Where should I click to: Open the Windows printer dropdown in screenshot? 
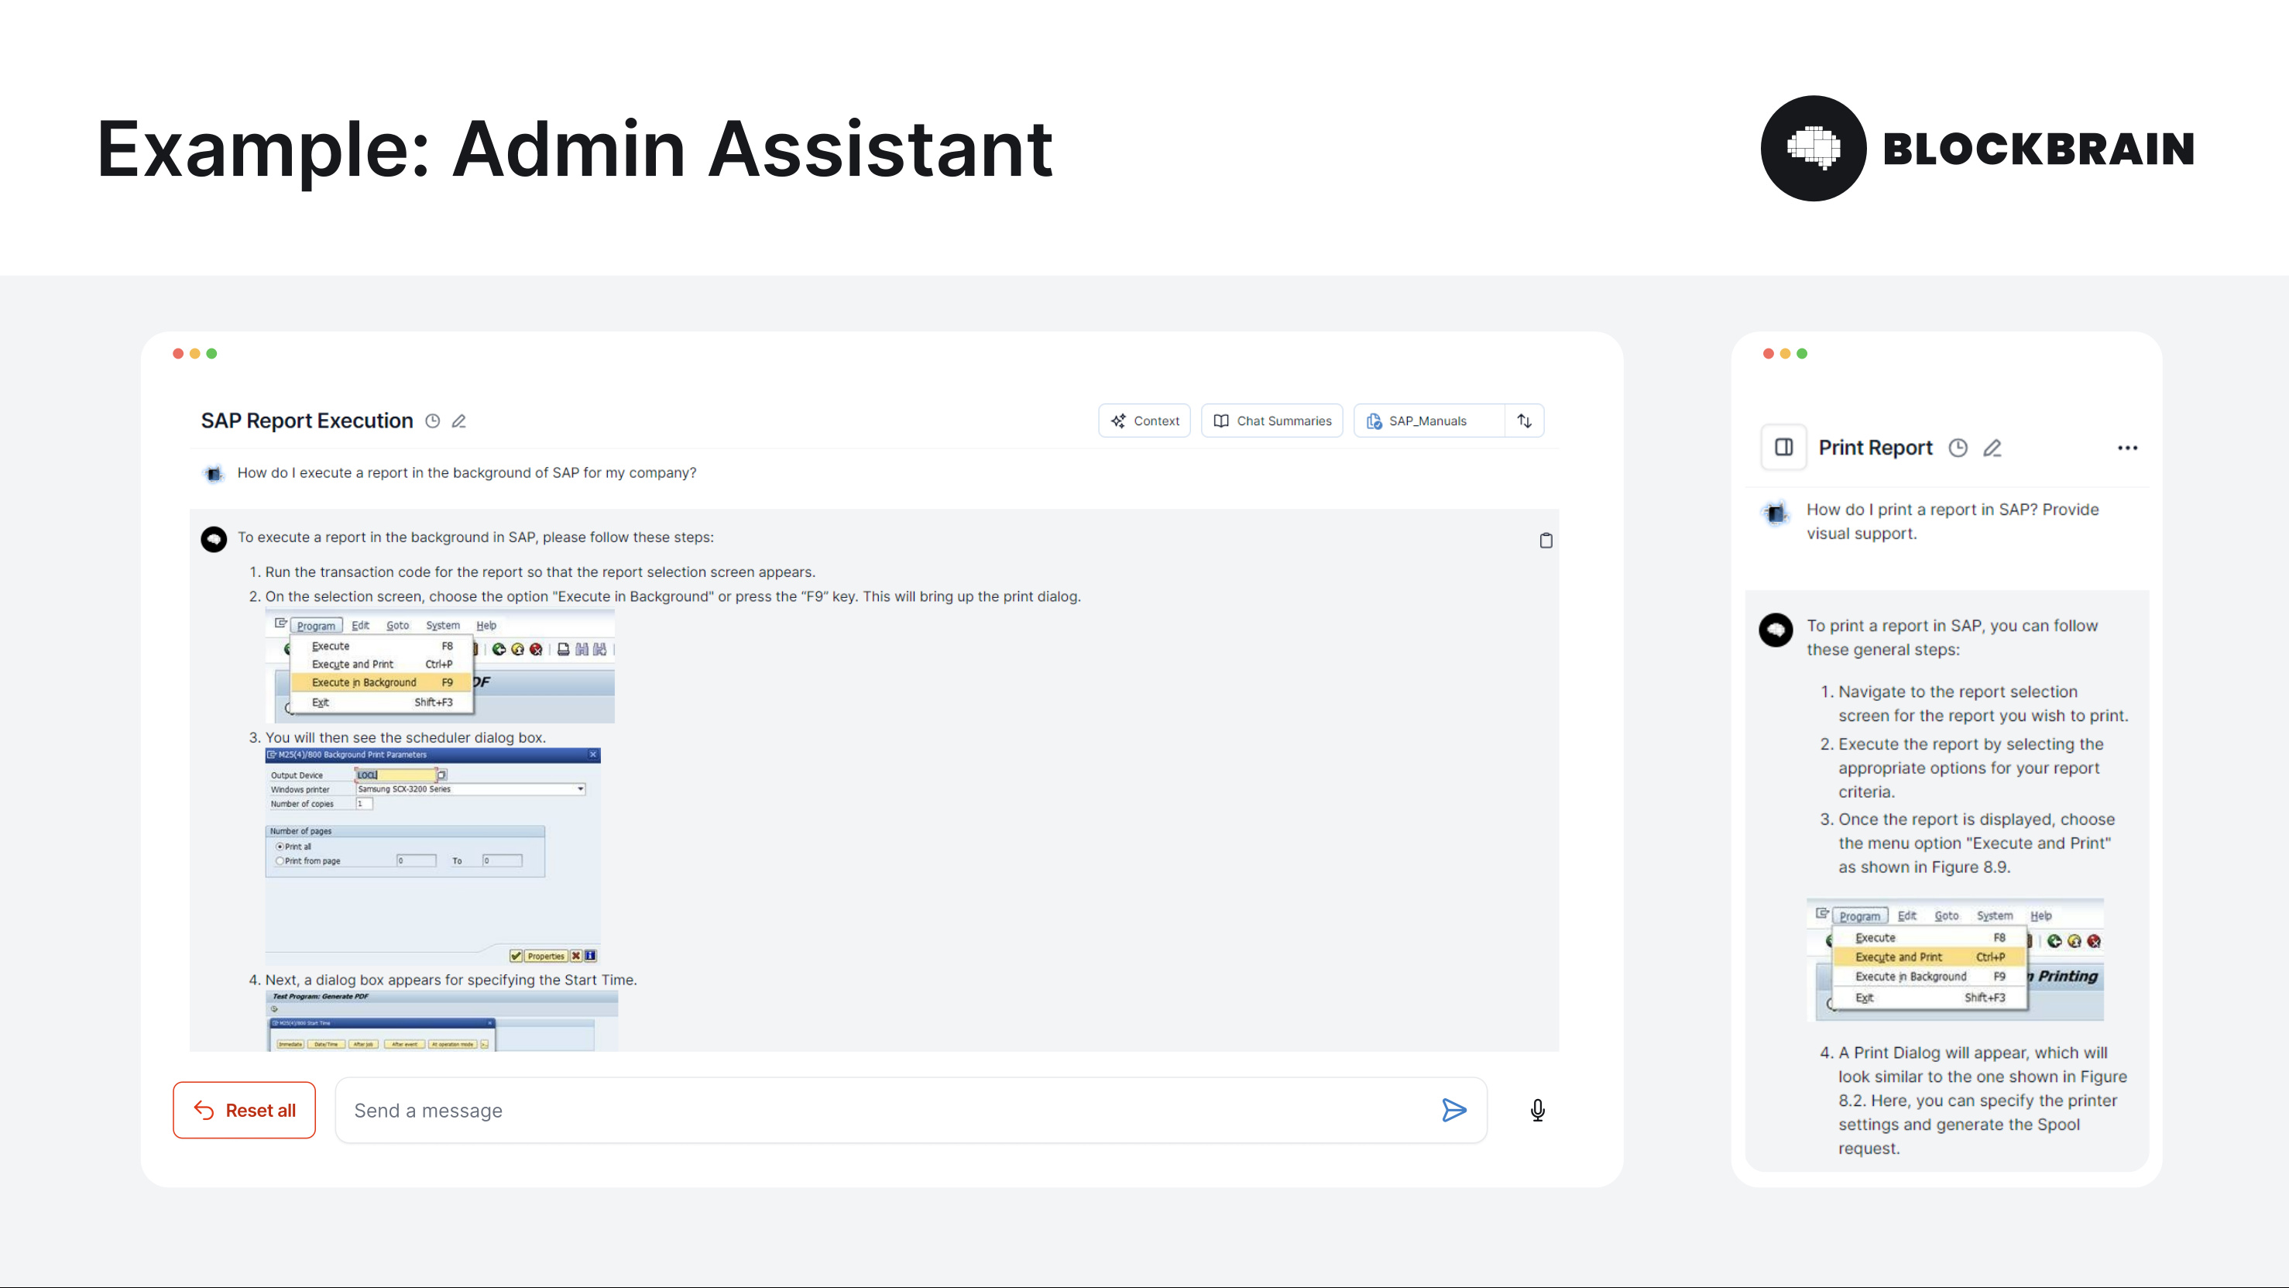[x=580, y=789]
